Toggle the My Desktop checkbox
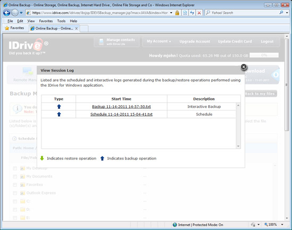Screen dimensions: 292x230 [x=15, y=168]
